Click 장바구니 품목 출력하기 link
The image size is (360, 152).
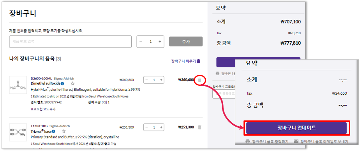(x=270, y=141)
